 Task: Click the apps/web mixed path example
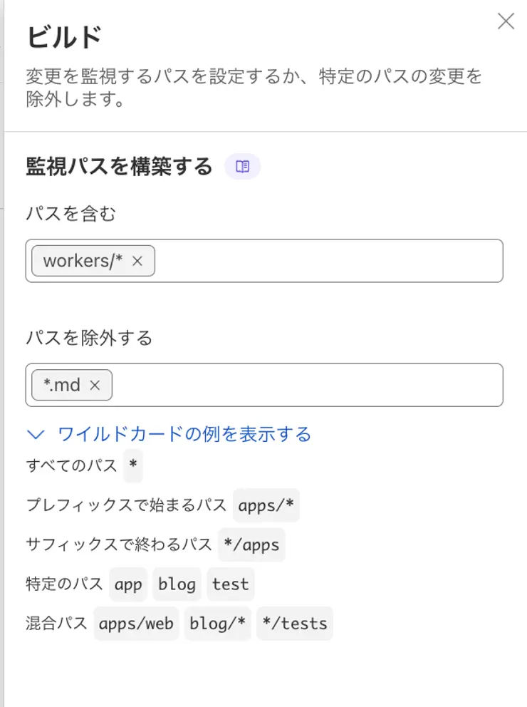pos(136,624)
